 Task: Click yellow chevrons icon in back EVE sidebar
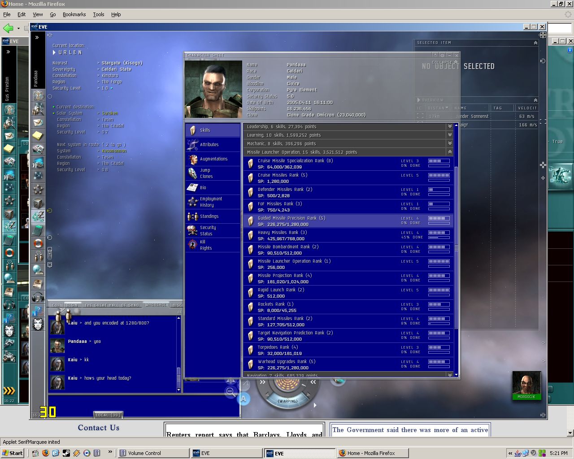(9, 390)
